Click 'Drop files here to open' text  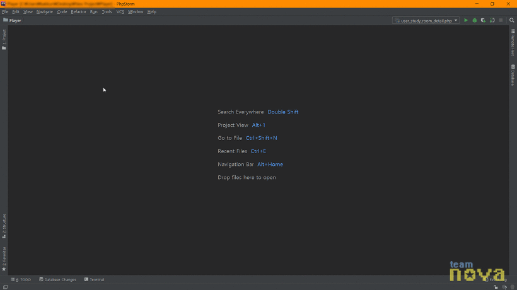(247, 177)
